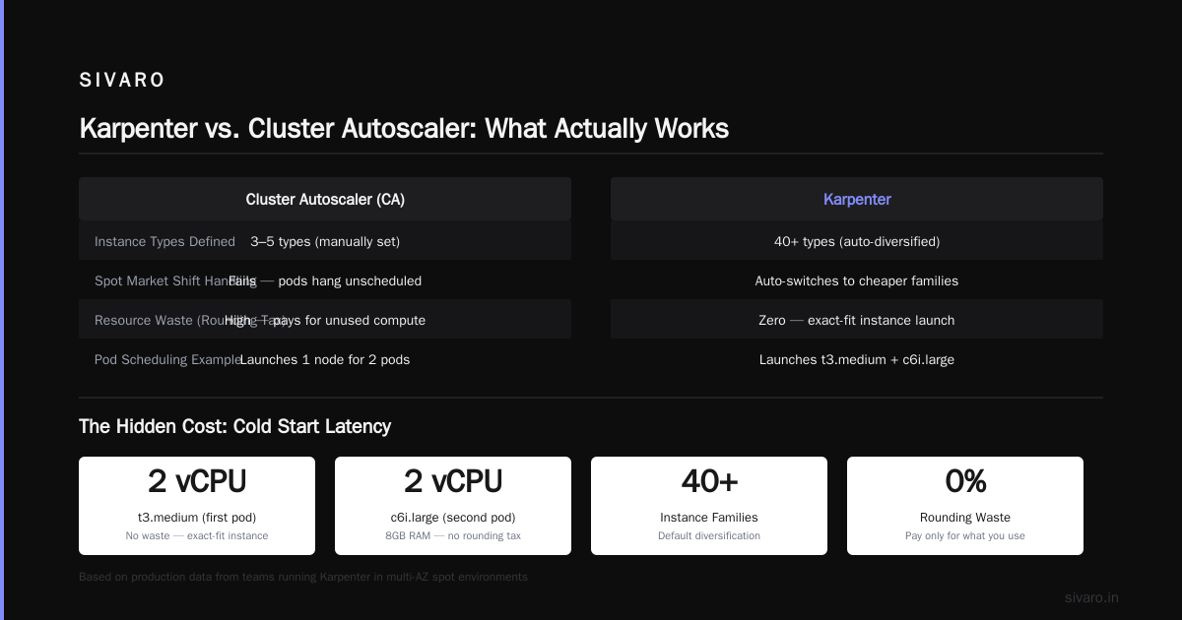Click the 'Instance Types Defined' row label

click(x=164, y=241)
